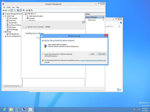Viewport: 150px width, 112px height.
Task: Click the Event Viewer icon in the tree
Action: [x=7, y=21]
